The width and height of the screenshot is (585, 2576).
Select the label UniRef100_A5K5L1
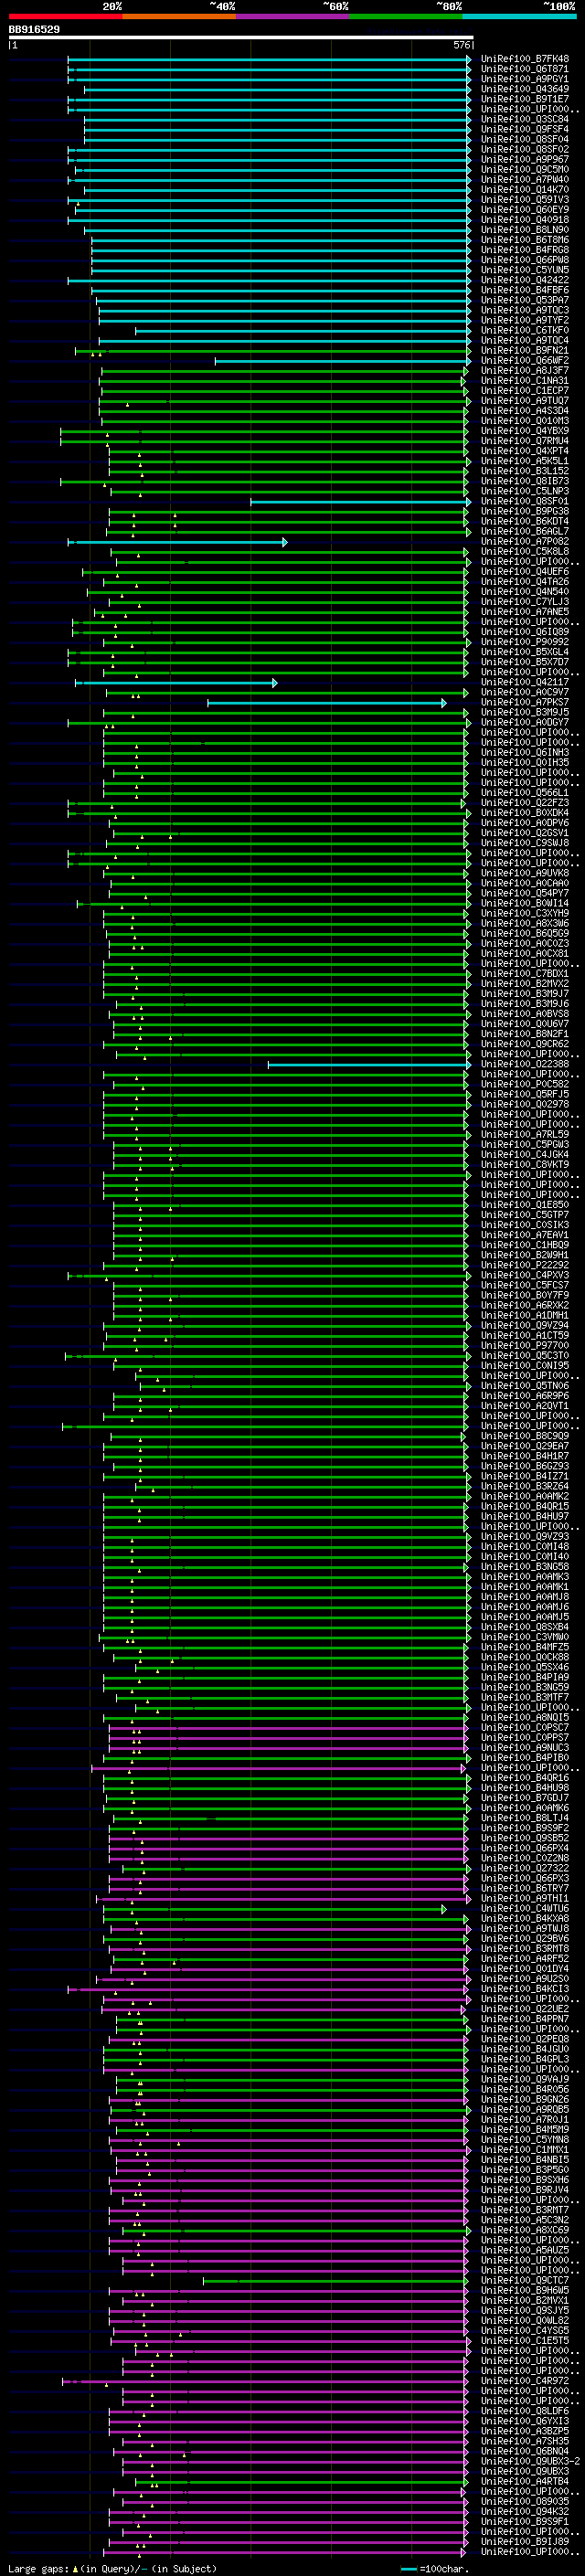pyautogui.click(x=525, y=461)
